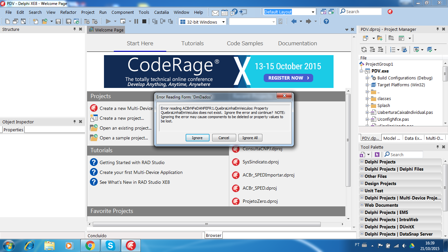Expand the Splash folder node
448x252 pixels.
[367, 106]
